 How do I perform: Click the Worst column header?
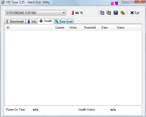(75, 28)
